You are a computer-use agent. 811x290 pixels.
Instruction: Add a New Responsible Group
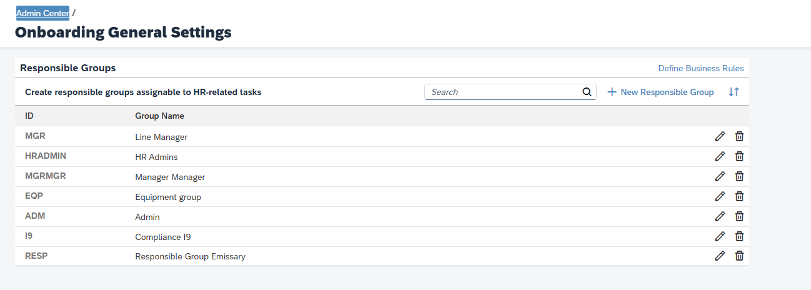point(660,92)
